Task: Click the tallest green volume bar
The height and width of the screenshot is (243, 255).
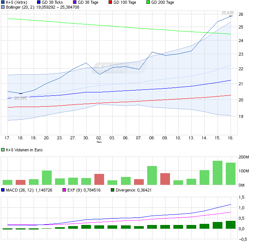Action: coord(218,173)
